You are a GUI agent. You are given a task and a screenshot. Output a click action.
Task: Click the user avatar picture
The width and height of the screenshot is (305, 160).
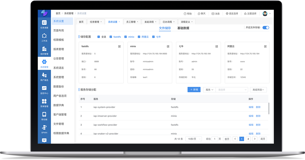(x=265, y=14)
